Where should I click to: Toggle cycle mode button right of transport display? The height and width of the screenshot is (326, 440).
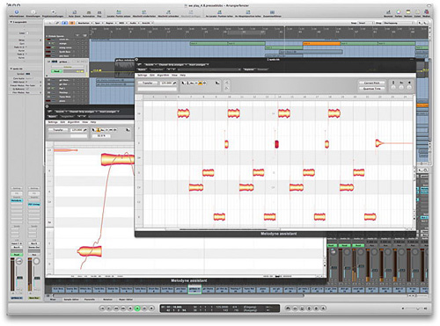tap(288, 308)
